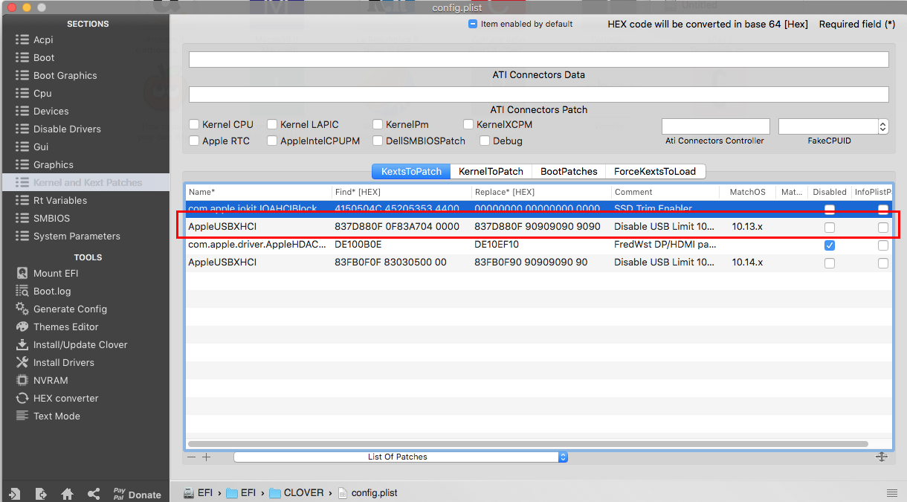Screen dimensions: 907x502
Task: Enable the Kernel LAPIC checkbox
Action: click(x=272, y=124)
